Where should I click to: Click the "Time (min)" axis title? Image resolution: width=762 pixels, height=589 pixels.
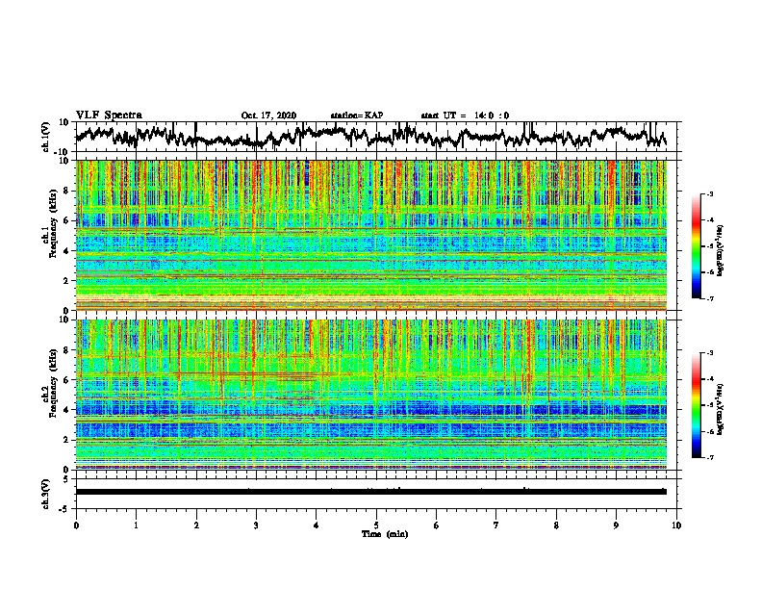tap(385, 534)
